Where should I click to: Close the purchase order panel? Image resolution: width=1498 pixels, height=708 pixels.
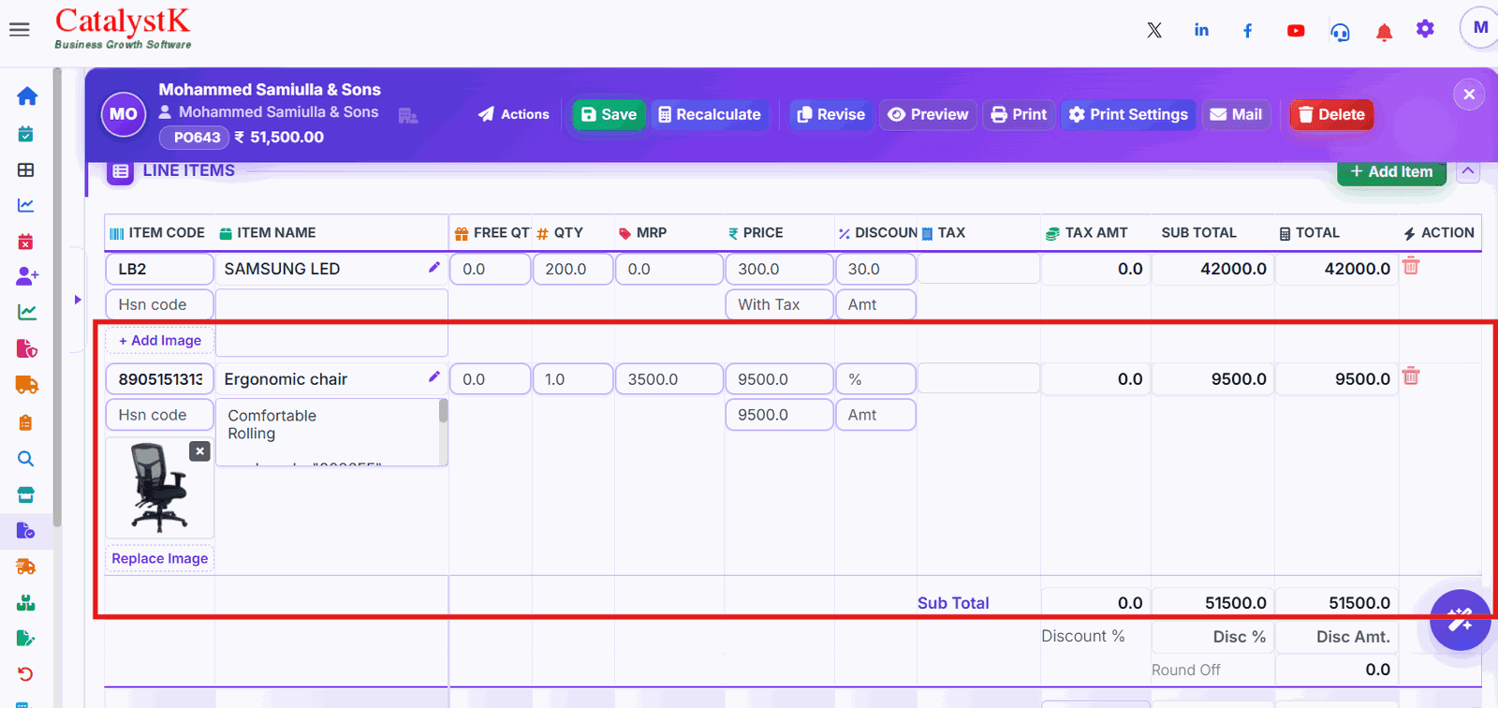[x=1469, y=94]
